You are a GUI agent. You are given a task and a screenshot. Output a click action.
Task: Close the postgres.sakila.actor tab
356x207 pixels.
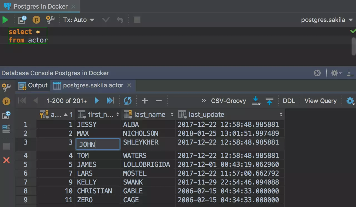tap(129, 85)
